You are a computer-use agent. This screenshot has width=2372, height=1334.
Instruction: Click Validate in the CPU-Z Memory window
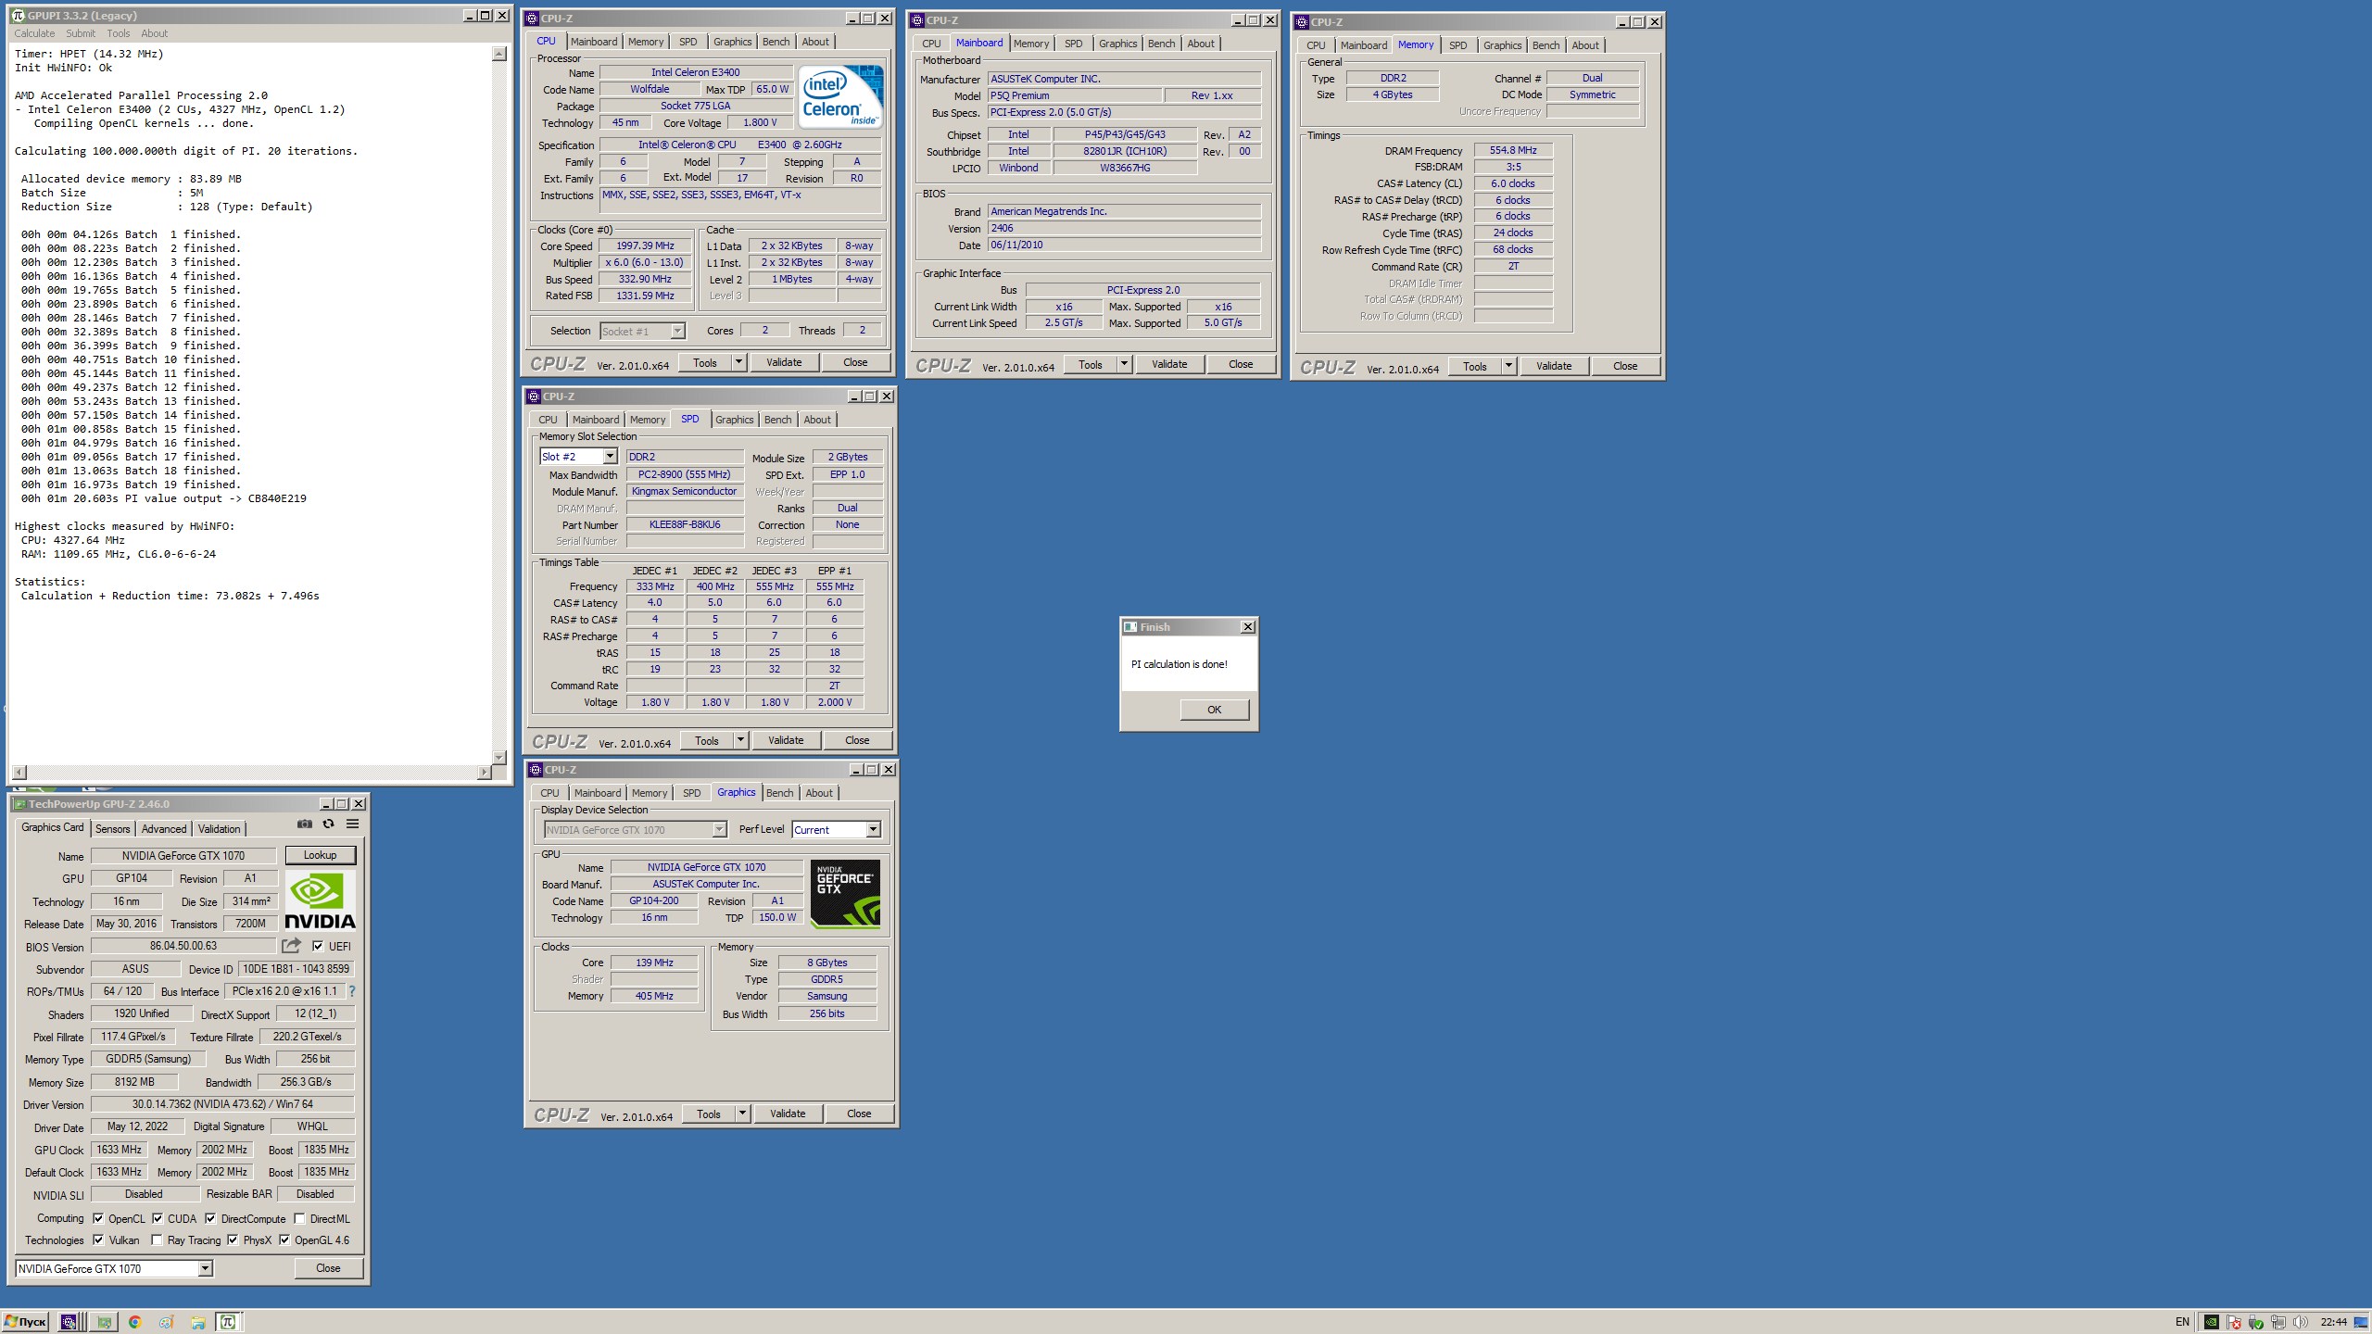point(1554,366)
